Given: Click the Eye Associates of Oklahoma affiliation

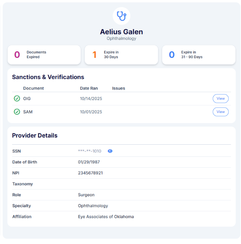Looking at the screenshot, I should 106,217.
